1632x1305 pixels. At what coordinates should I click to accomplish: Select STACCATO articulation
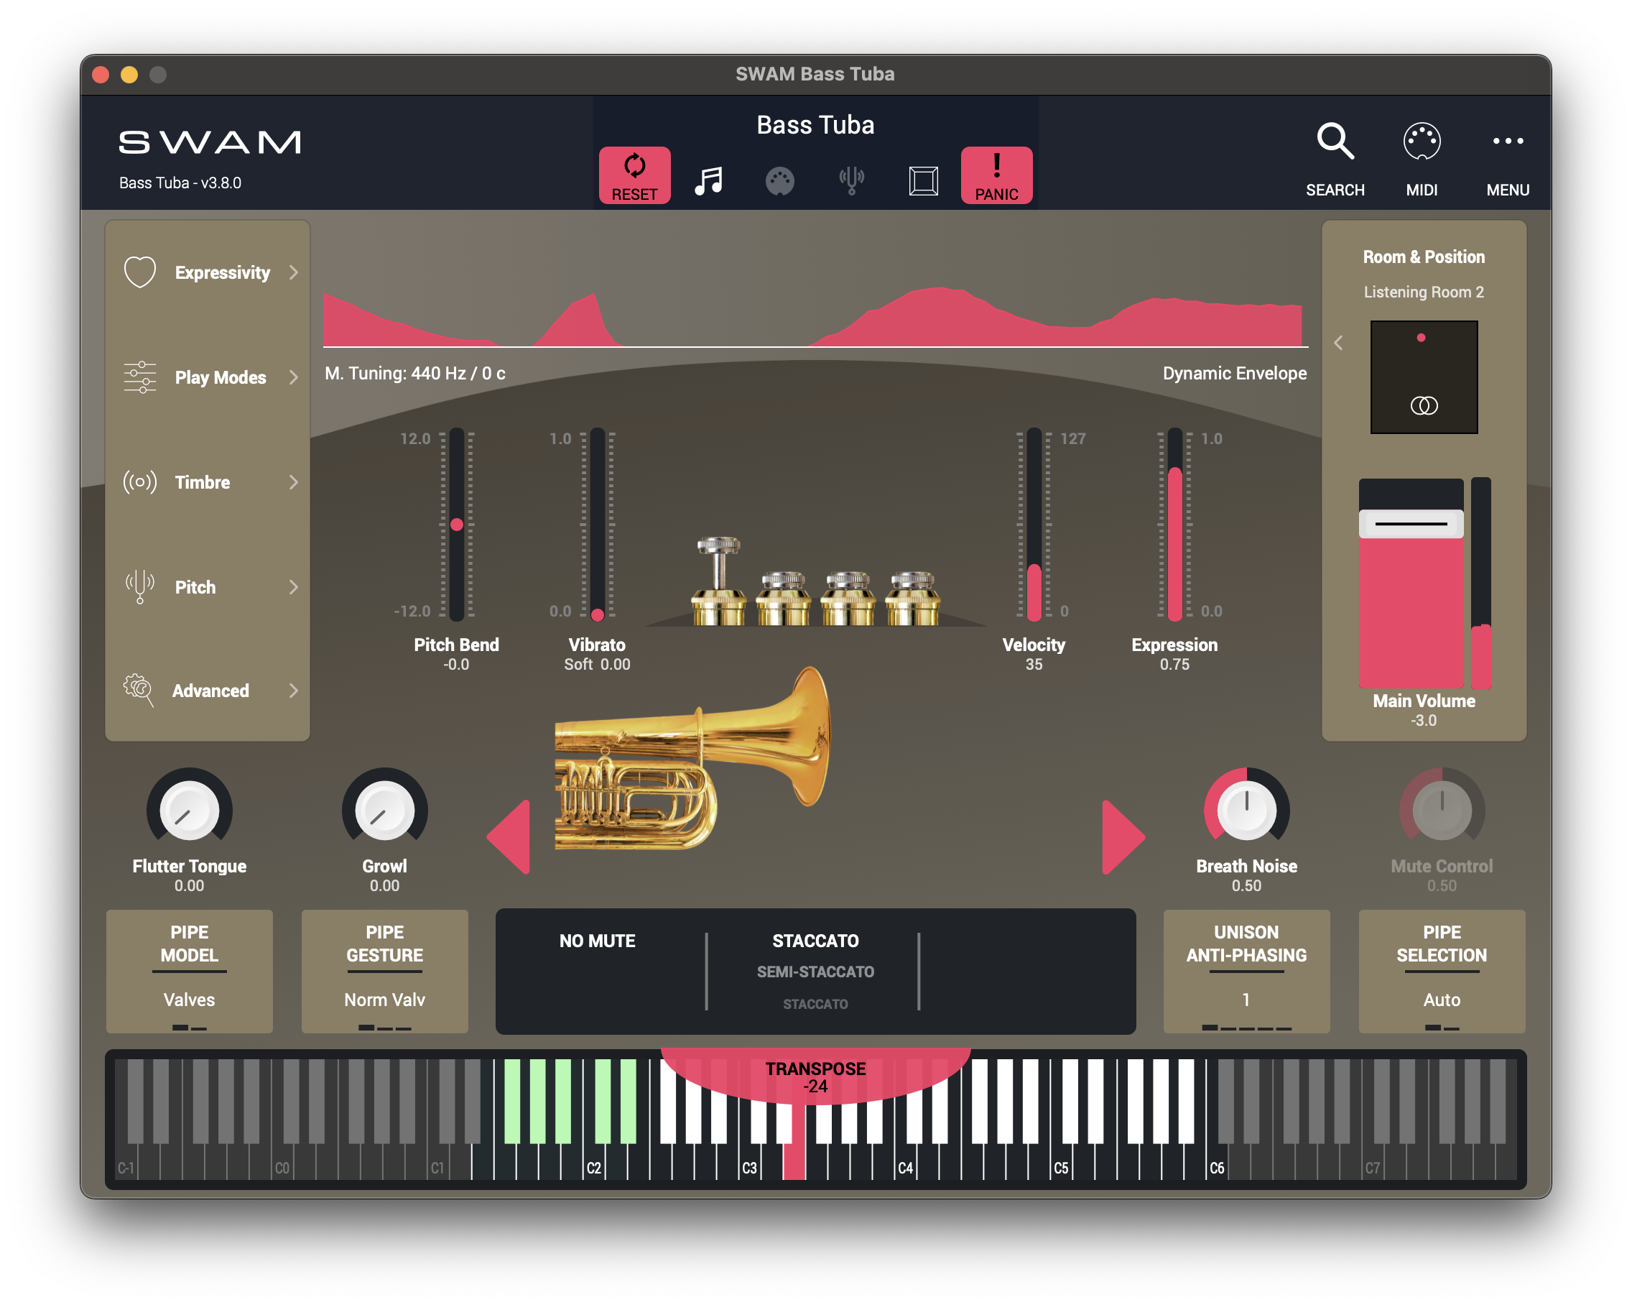point(815,941)
